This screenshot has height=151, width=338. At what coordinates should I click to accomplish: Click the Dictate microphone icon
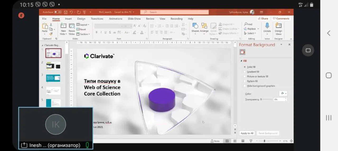click(267, 26)
